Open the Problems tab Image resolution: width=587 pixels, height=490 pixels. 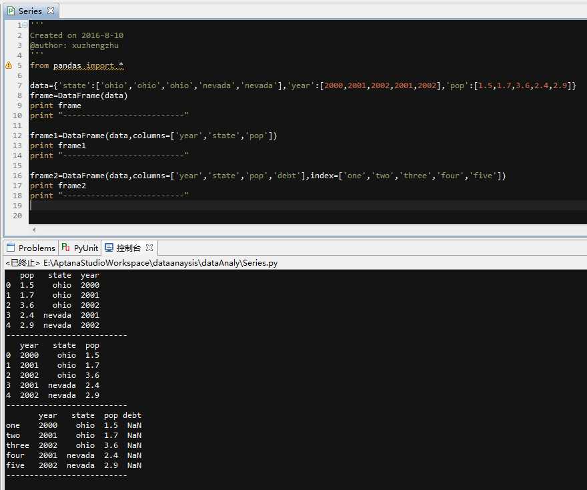tap(31, 248)
